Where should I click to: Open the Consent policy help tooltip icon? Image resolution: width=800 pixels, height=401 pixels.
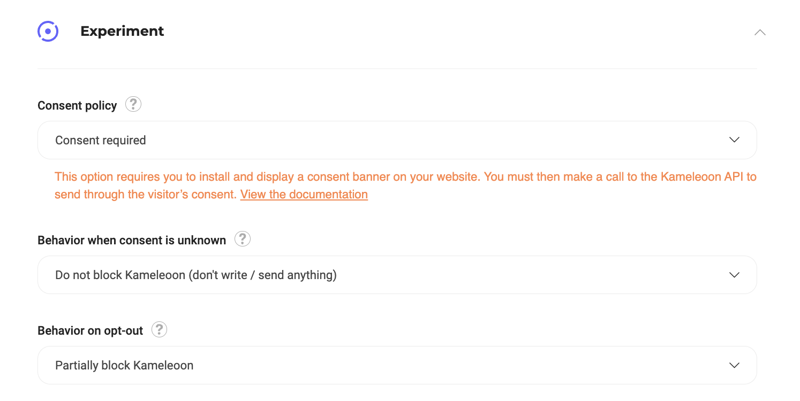(x=133, y=104)
